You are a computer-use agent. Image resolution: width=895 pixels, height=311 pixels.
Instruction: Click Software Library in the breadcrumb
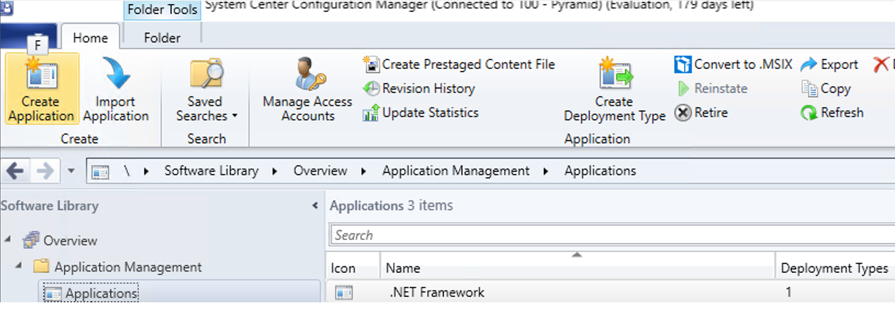click(x=211, y=171)
